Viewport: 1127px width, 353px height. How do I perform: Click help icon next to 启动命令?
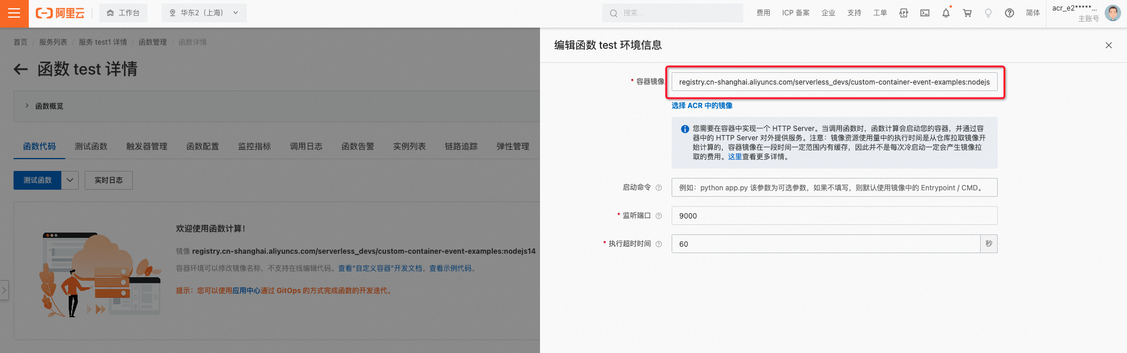coord(659,188)
